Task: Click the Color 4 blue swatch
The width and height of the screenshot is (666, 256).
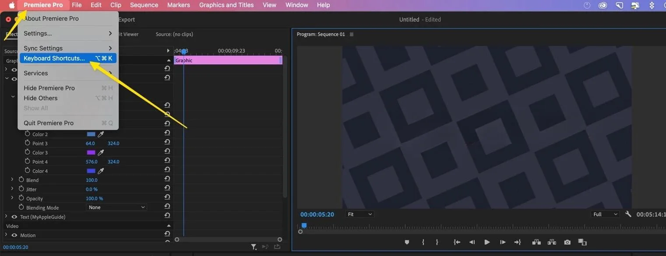Action: point(91,171)
